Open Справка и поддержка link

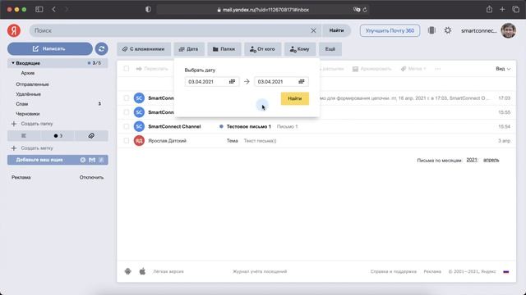pyautogui.click(x=394, y=271)
